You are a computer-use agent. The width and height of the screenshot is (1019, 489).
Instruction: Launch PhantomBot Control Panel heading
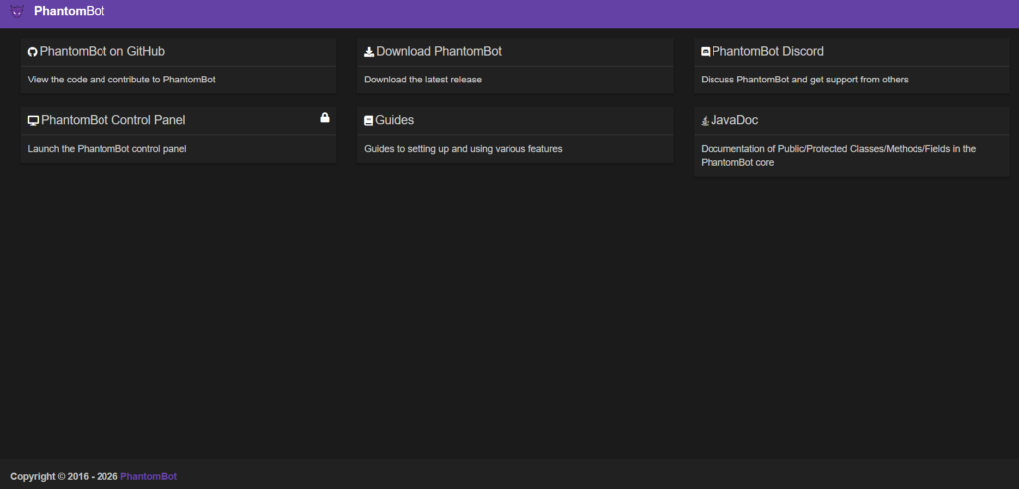coord(113,121)
